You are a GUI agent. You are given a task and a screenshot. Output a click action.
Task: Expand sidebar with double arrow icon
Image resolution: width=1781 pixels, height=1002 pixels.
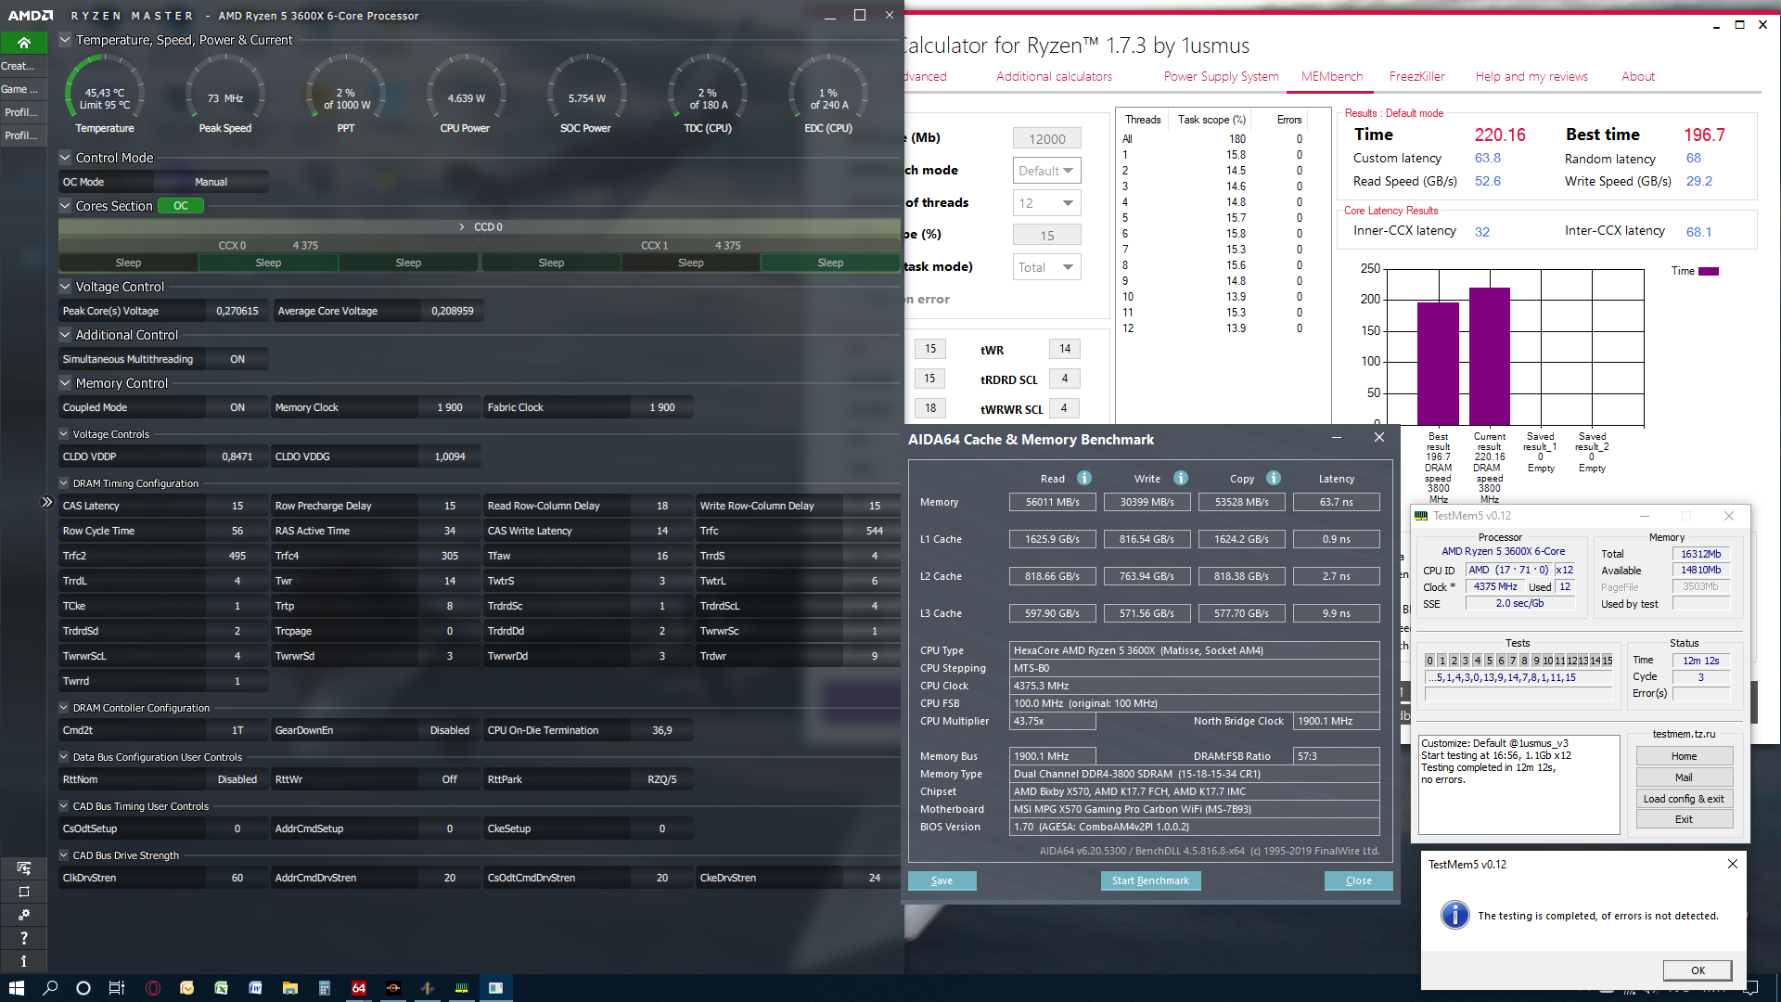point(46,502)
